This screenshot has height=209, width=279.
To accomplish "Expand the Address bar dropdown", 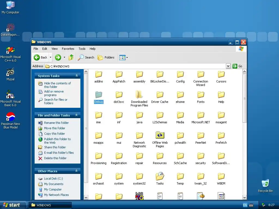I will pyautogui.click(x=228, y=66).
